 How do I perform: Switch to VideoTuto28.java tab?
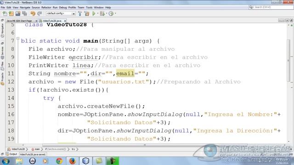click(x=52, y=21)
